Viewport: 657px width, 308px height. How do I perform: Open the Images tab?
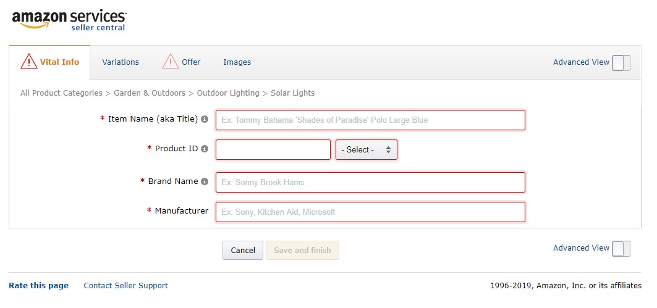coord(237,62)
